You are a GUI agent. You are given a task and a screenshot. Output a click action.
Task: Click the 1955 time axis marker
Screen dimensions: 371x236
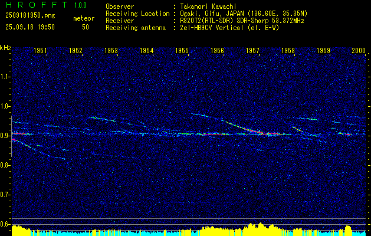(x=182, y=50)
